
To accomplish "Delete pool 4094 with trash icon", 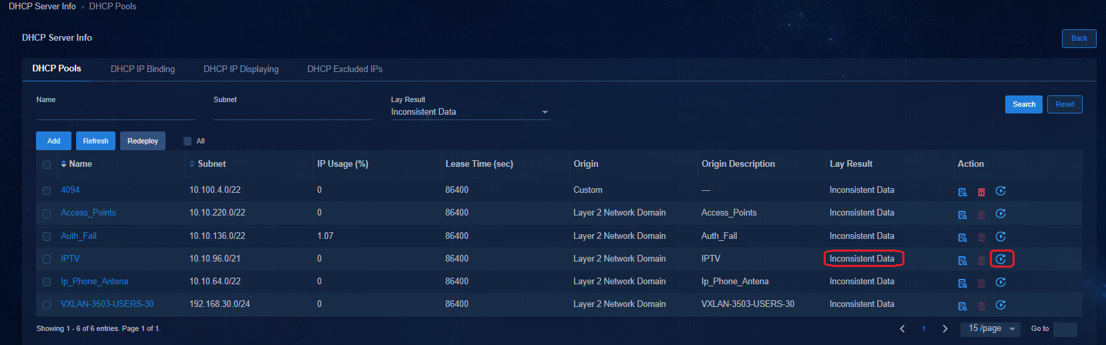I will (981, 192).
